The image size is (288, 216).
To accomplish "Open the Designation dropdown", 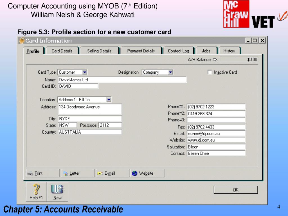I will tap(170, 72).
